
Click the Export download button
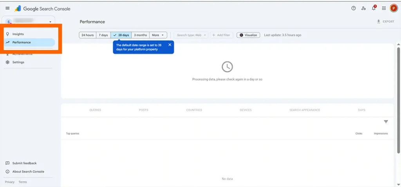[x=385, y=22]
